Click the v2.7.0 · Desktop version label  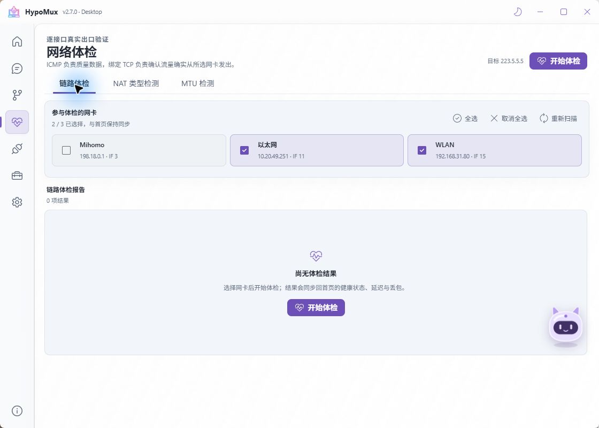point(82,12)
